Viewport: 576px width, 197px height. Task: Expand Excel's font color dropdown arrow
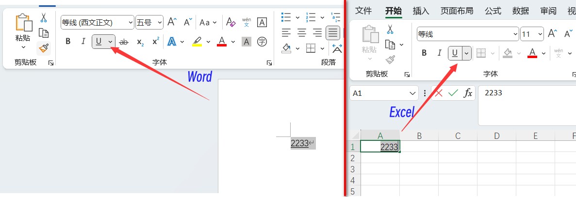point(543,53)
